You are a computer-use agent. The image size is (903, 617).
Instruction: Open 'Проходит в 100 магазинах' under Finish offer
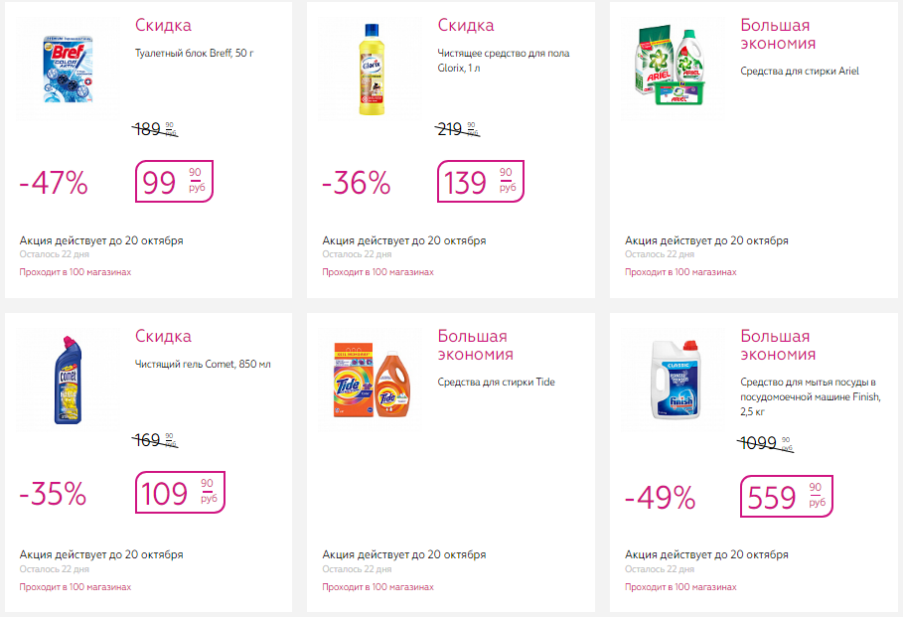tap(680, 587)
